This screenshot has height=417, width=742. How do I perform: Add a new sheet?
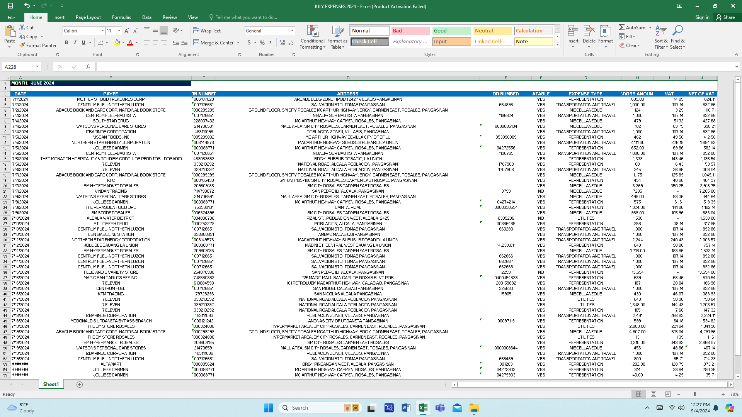coord(80,384)
